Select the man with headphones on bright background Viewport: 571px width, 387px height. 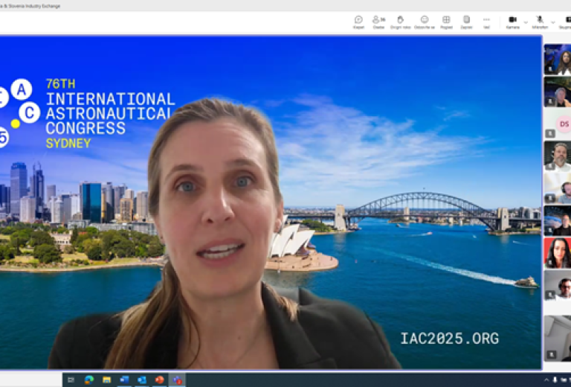tap(558, 188)
